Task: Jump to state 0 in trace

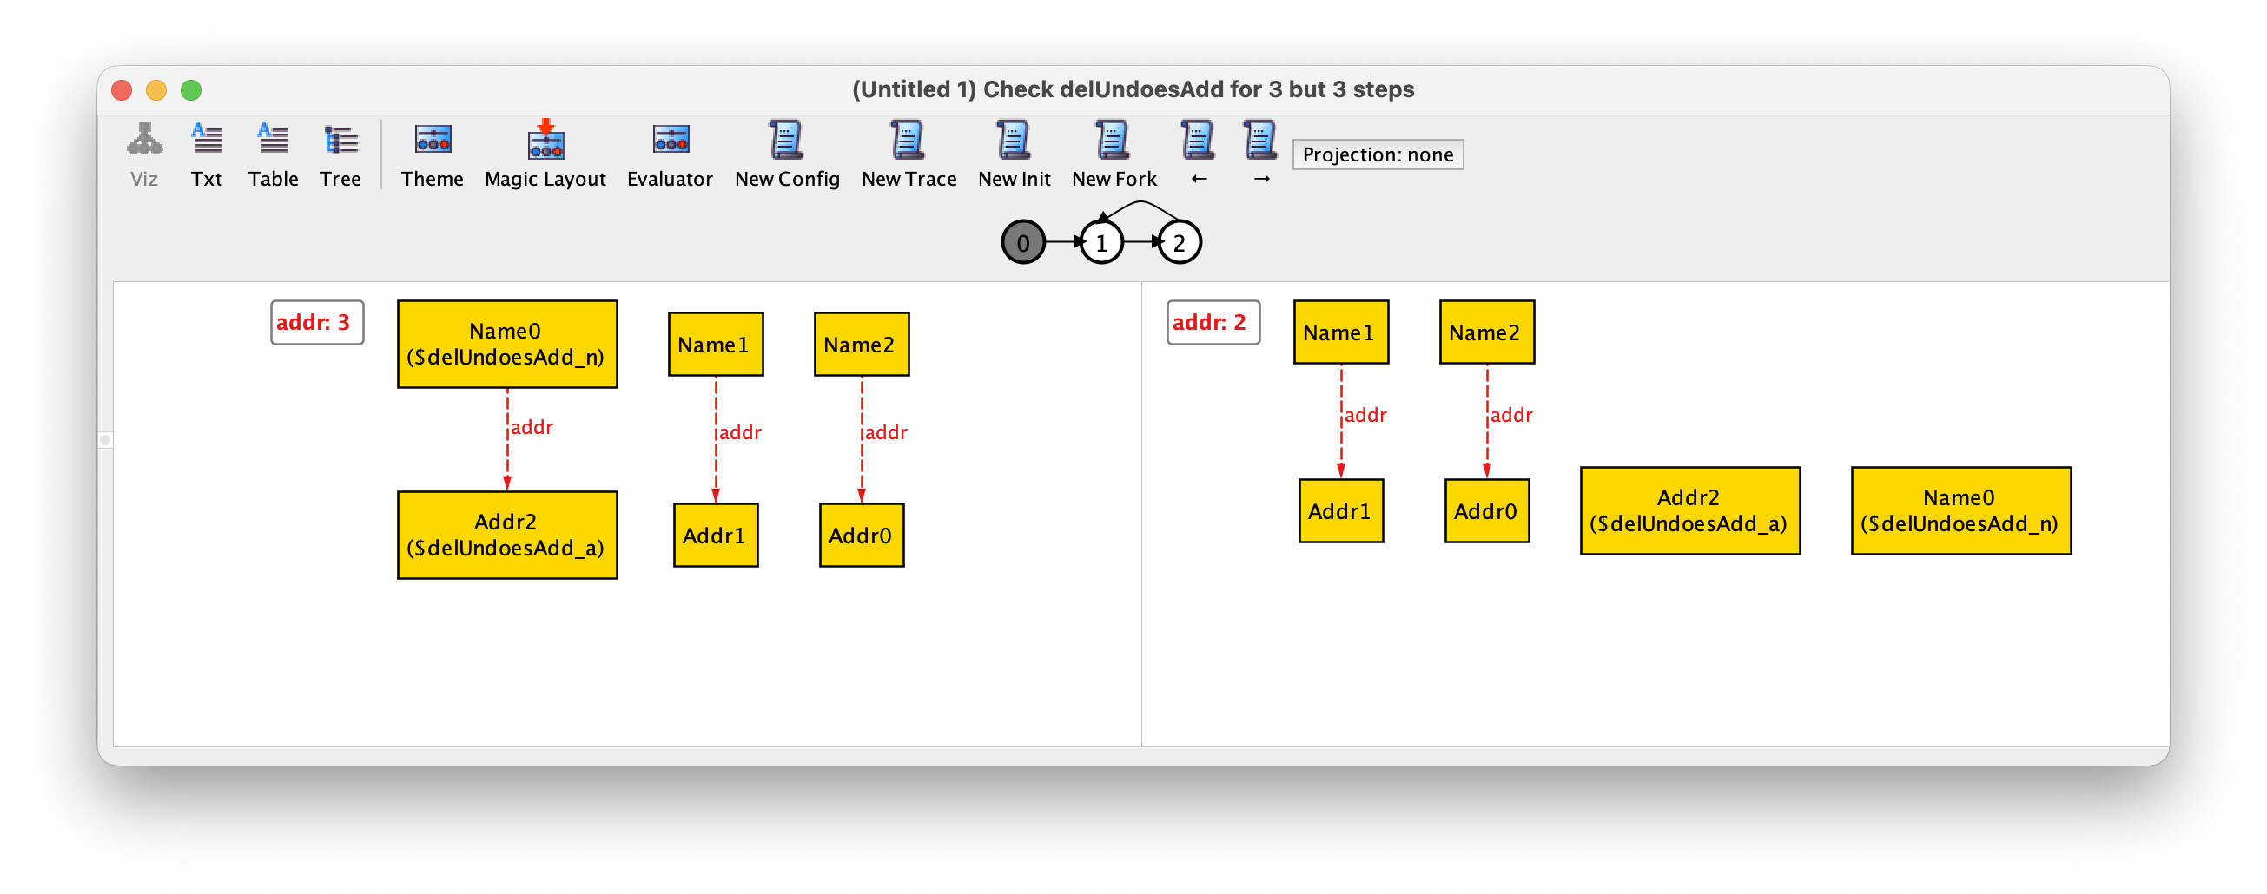Action: pyautogui.click(x=1022, y=243)
